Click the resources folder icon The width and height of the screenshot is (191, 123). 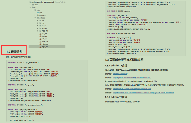click(x=38, y=15)
